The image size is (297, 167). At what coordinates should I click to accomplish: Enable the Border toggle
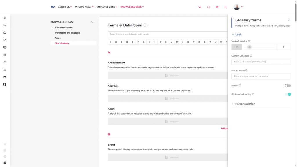pos(287,86)
